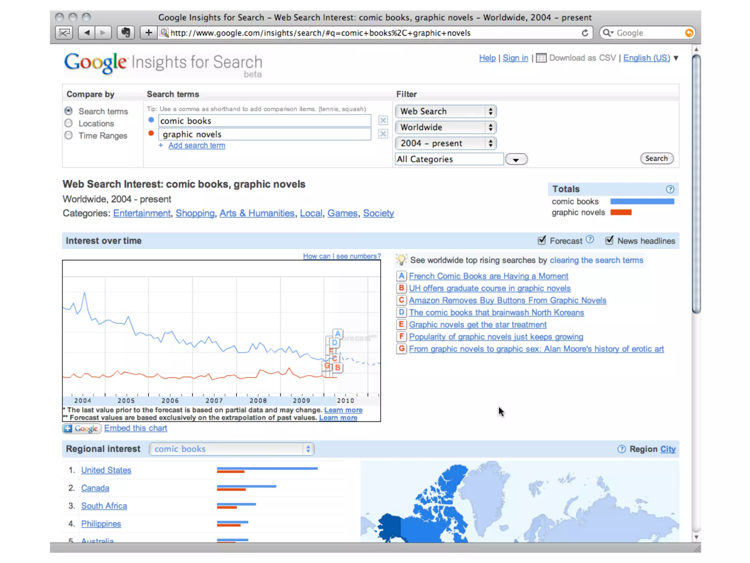Open the Web Search filter dropdown
Image resolution: width=750 pixels, height=563 pixels.
pyautogui.click(x=446, y=111)
